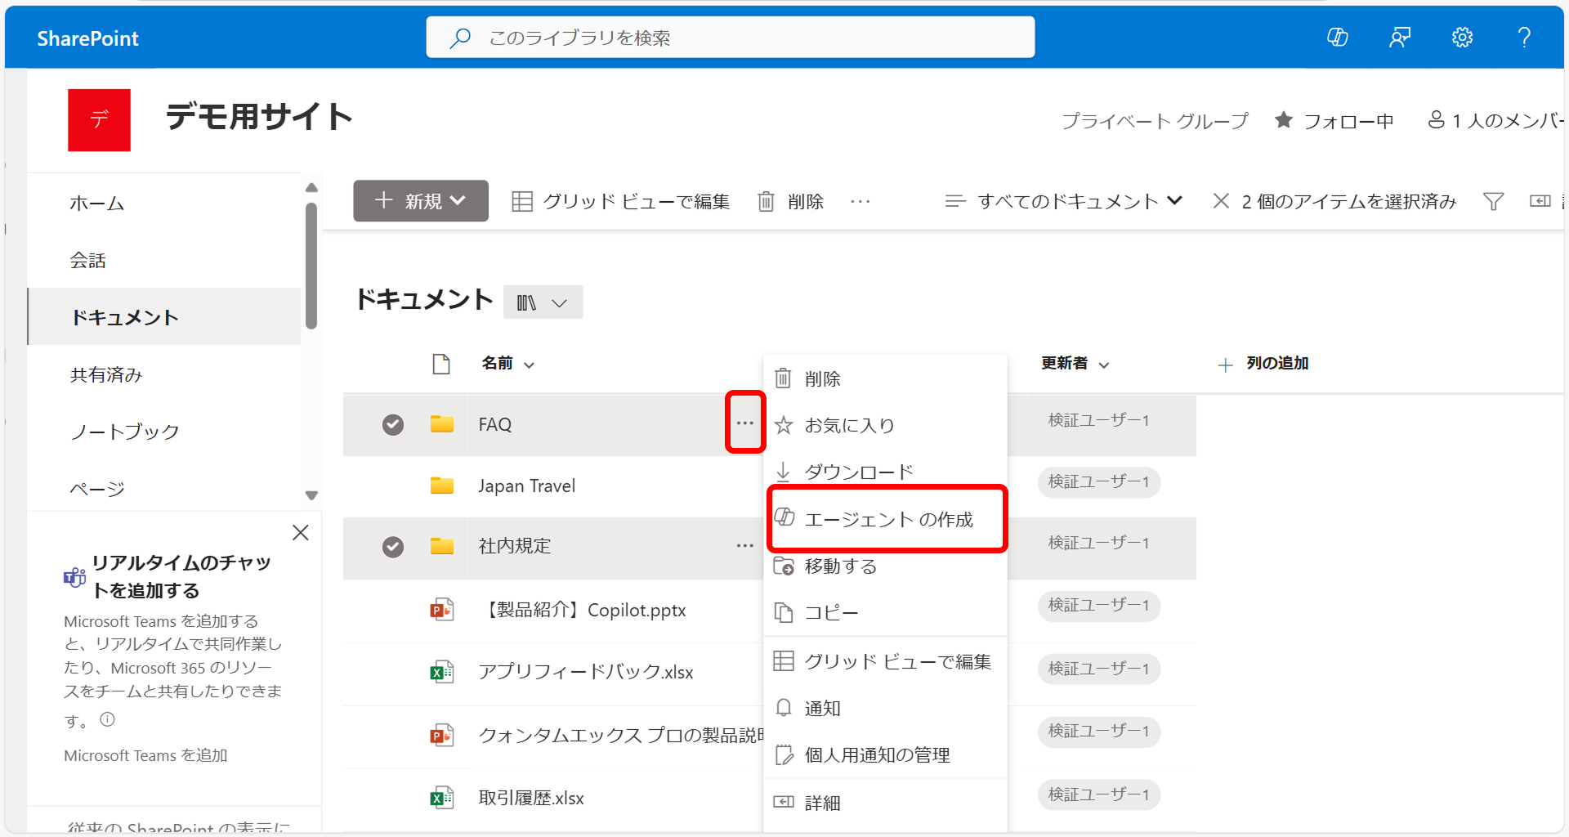Select 削除 in the context menu
Image resolution: width=1569 pixels, height=837 pixels.
coord(885,378)
